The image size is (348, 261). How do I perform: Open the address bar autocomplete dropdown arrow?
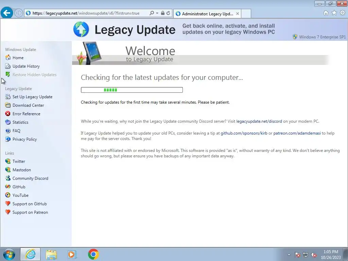pyautogui.click(x=157, y=13)
